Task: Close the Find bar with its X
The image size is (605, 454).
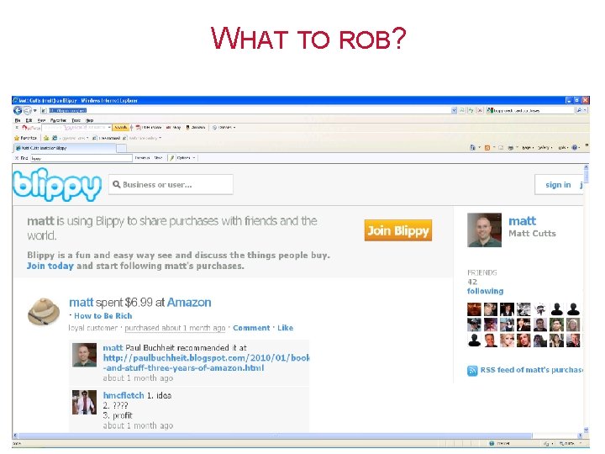Action: 17,158
